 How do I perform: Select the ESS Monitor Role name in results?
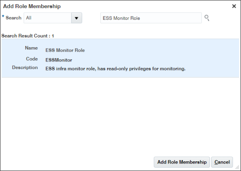coord(65,50)
